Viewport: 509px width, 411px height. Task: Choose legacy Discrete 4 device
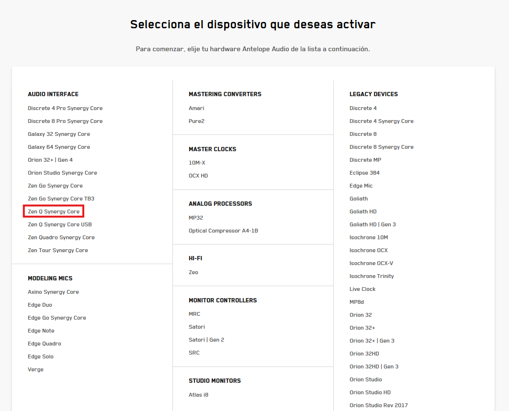point(363,108)
